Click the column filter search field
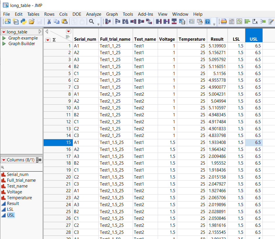This screenshot has height=239, width=275. click(22, 167)
